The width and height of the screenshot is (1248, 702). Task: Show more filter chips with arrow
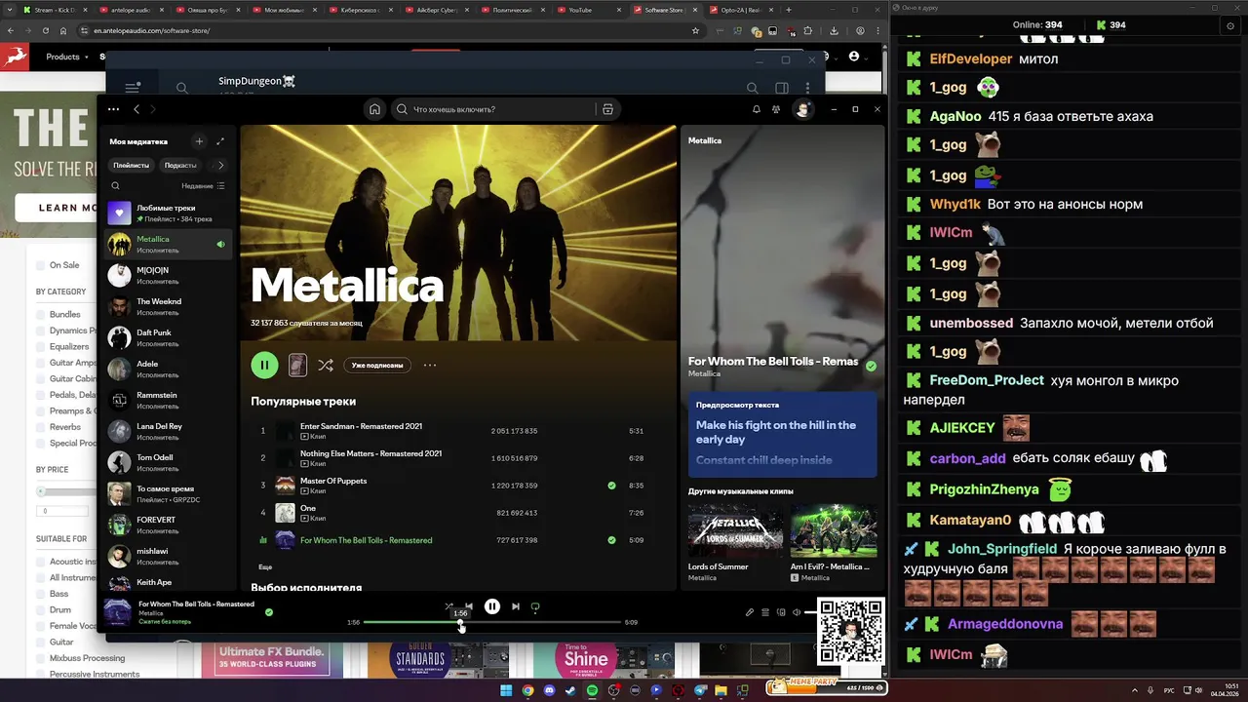(220, 165)
